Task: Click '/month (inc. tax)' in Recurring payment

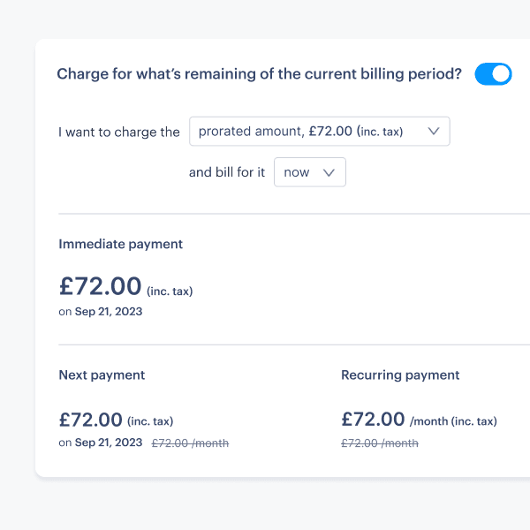Action: (x=453, y=421)
